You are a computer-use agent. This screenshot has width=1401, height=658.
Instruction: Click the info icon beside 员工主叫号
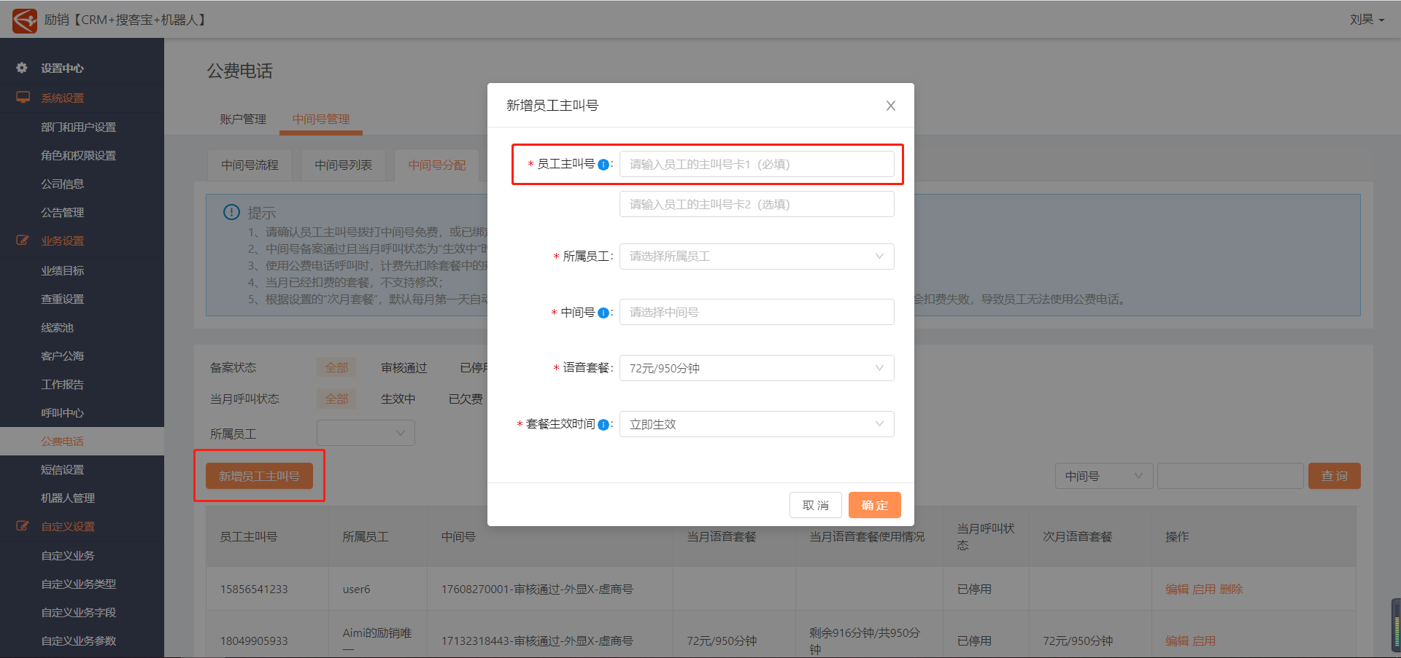pyautogui.click(x=603, y=165)
